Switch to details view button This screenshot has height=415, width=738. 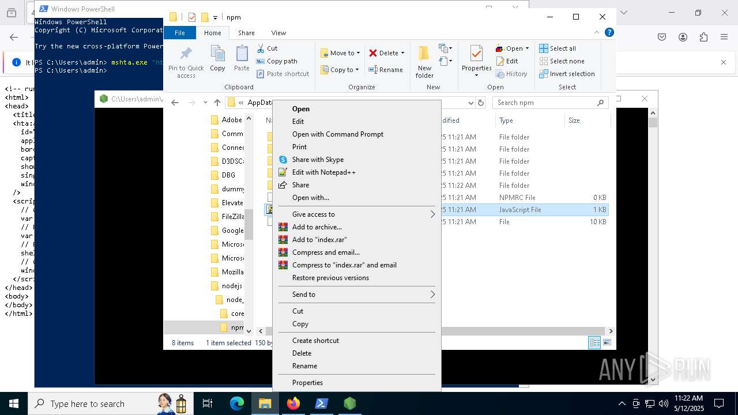[x=594, y=342]
